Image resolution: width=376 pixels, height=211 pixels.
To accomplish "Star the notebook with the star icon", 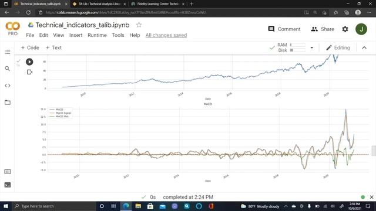I will tap(139, 25).
